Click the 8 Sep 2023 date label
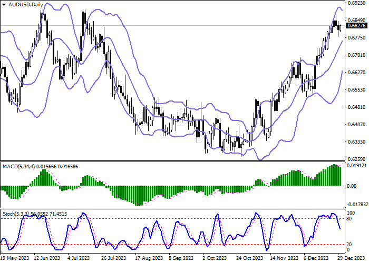 181,258
